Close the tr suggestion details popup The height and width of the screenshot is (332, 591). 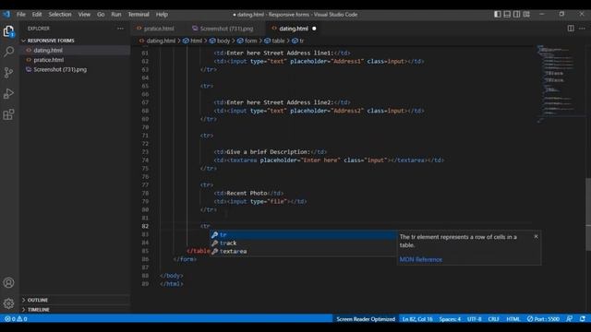coord(536,236)
